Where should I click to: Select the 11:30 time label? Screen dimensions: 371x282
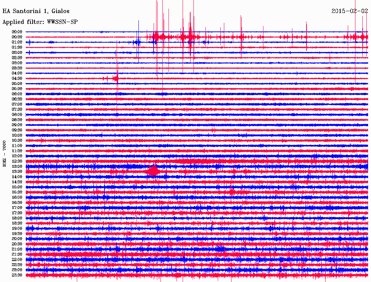point(17,151)
